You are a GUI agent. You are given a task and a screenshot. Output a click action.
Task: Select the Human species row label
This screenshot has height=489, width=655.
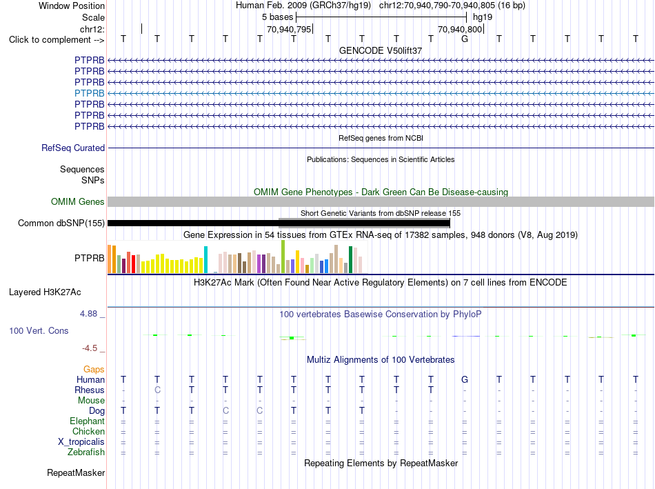[x=90, y=379]
